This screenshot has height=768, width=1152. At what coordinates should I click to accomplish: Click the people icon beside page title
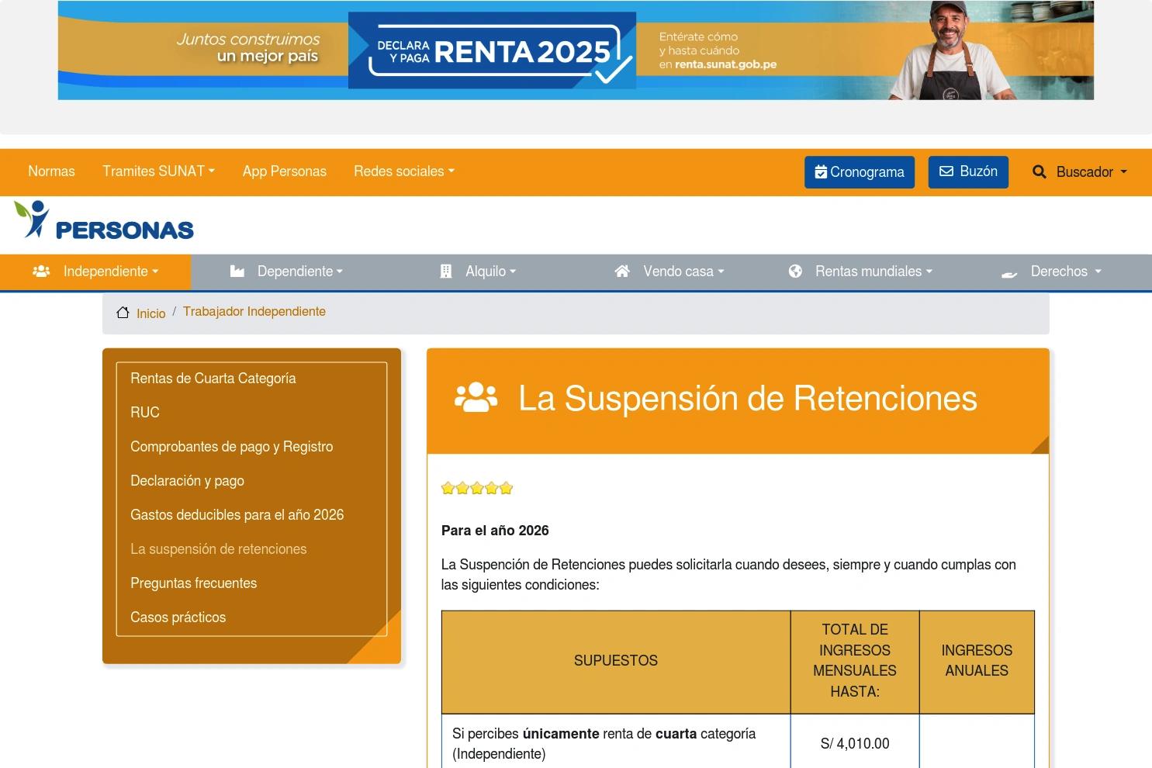point(476,397)
